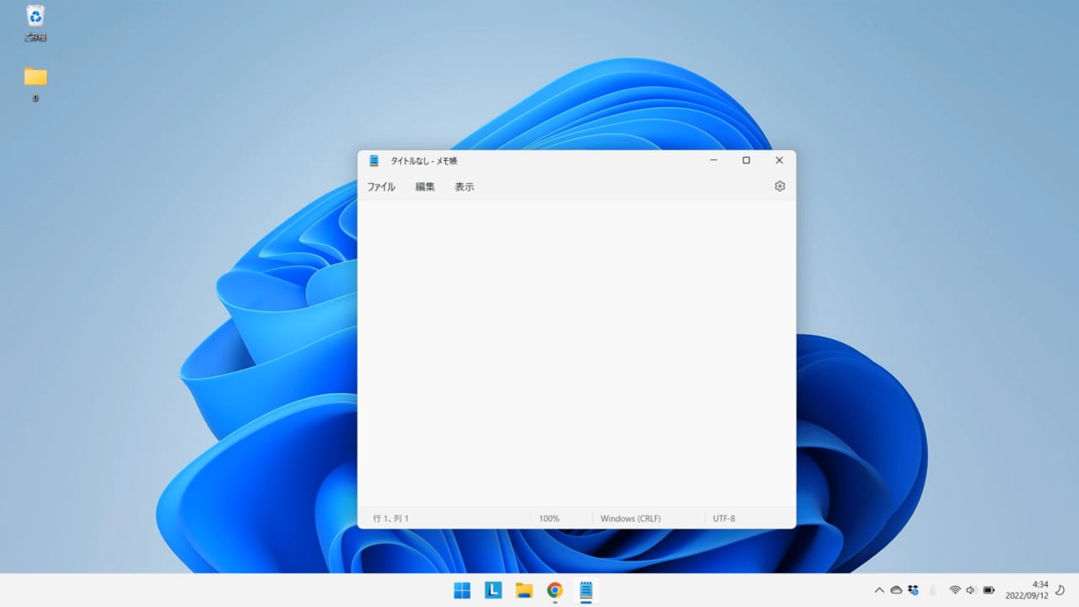1079x607 pixels.
Task: Open Notepad settings gear icon
Action: pyautogui.click(x=780, y=186)
